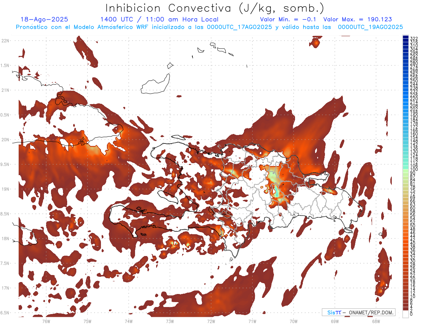Click the "250" colorbar value label

pyautogui.click(x=414, y=81)
